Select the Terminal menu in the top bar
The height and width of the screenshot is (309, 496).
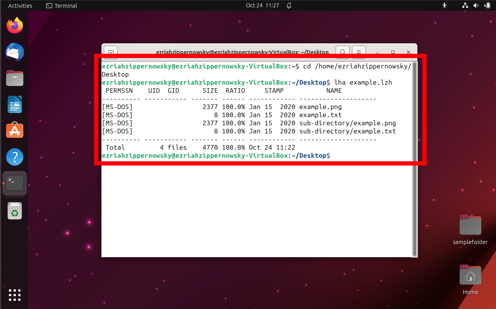tap(61, 5)
